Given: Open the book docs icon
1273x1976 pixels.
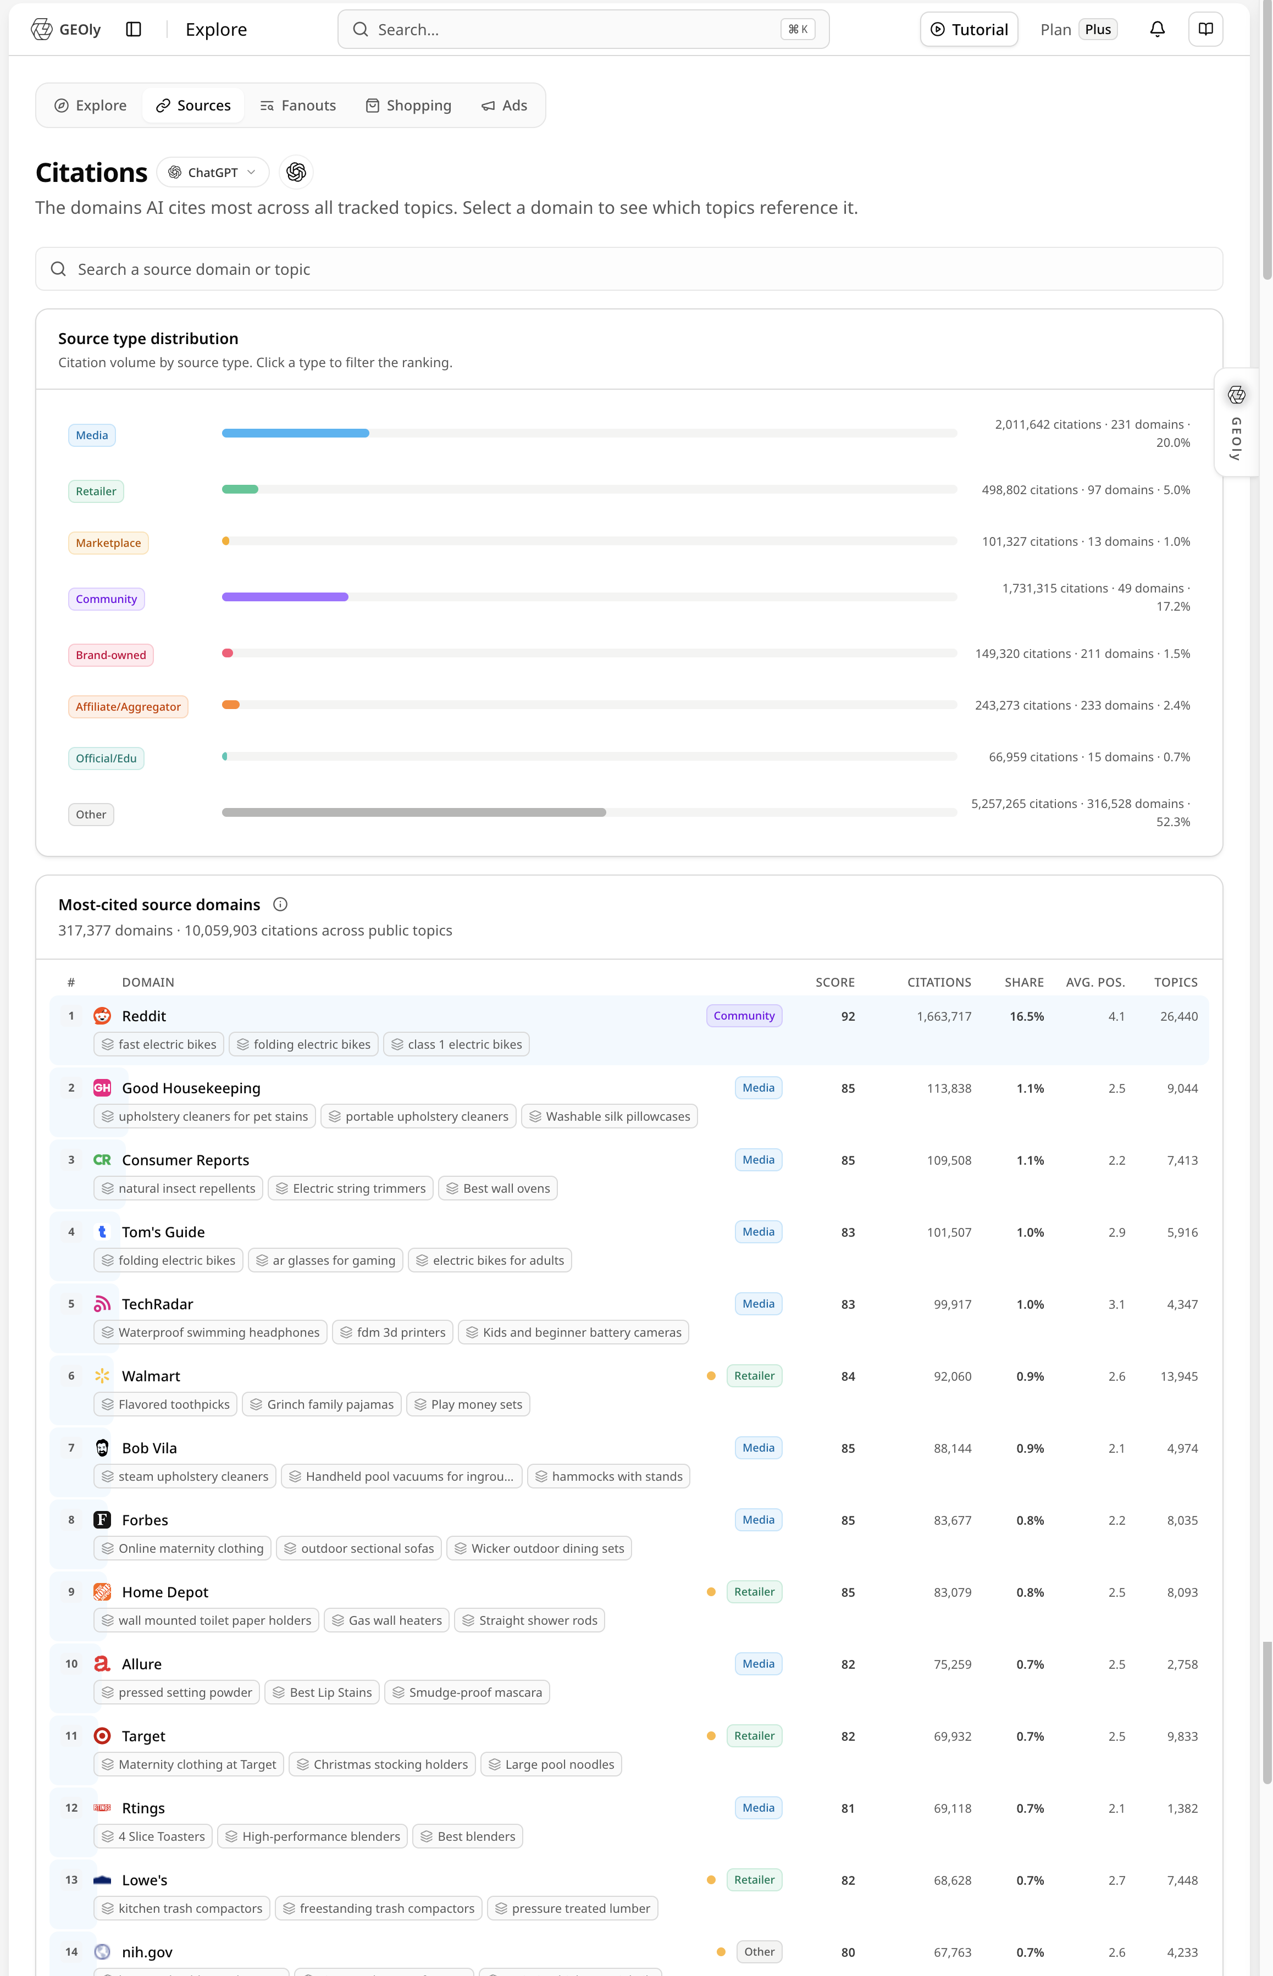Looking at the screenshot, I should (x=1206, y=30).
